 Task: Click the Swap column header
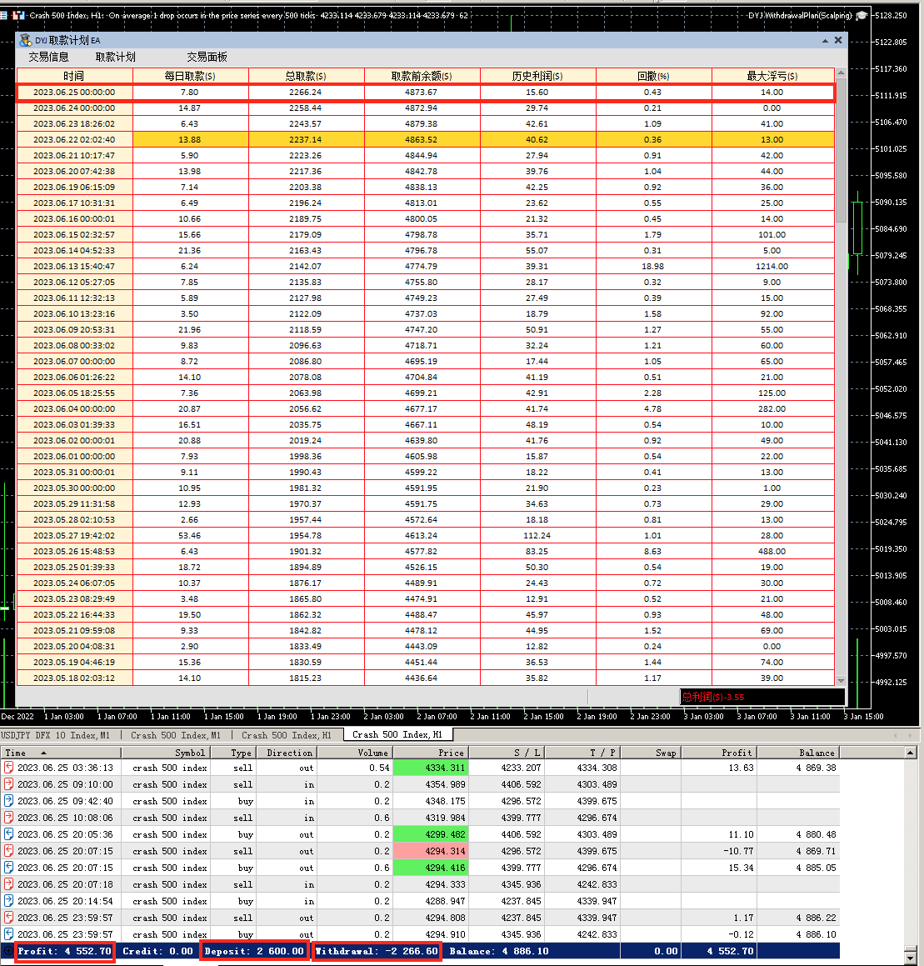tap(651, 753)
